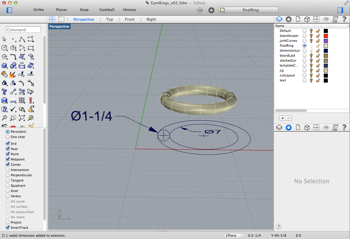
Task: Switch to the Top viewport tab
Action: [x=109, y=19]
